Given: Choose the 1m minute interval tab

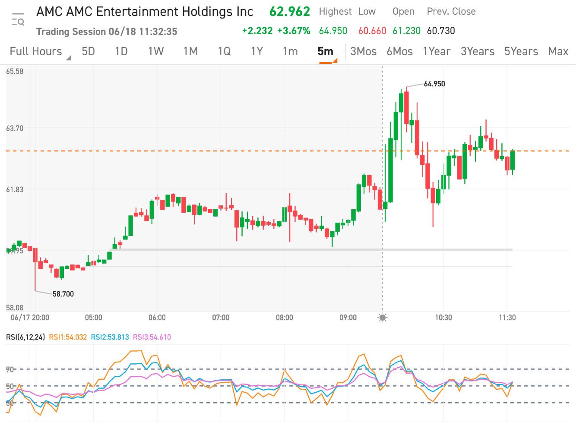Looking at the screenshot, I should click(290, 51).
